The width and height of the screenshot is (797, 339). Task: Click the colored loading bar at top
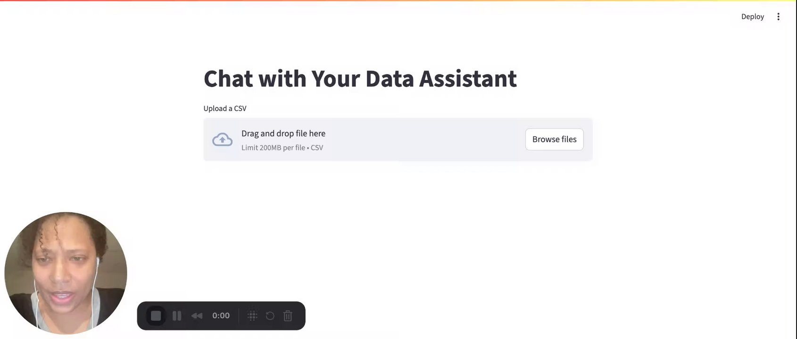[398, 1]
